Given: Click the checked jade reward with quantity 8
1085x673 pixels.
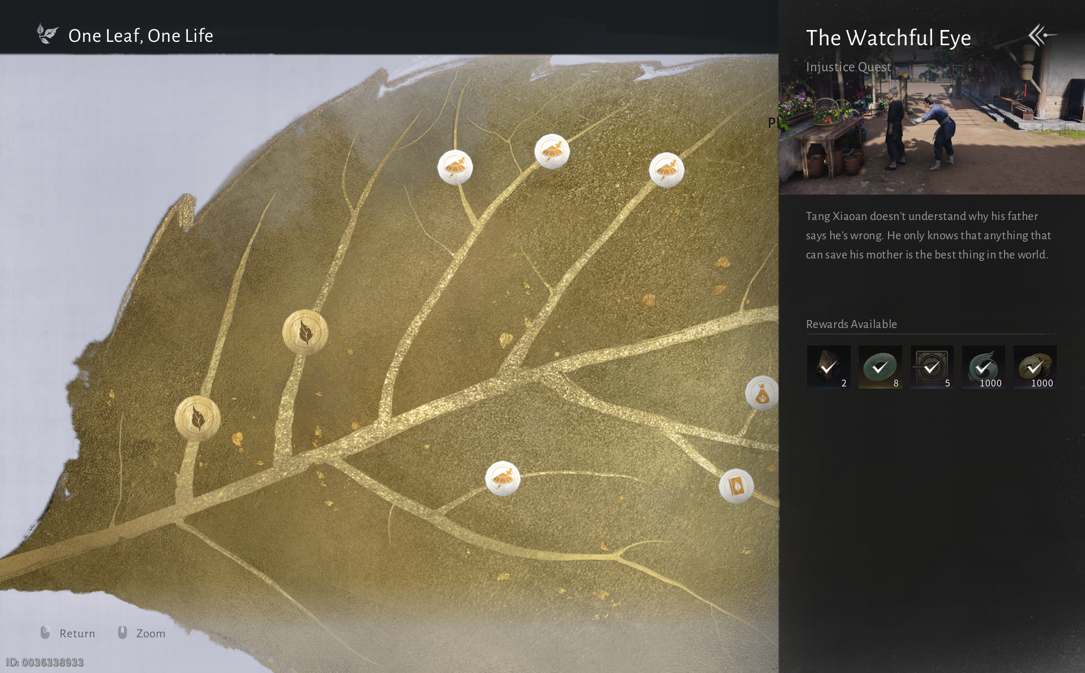Looking at the screenshot, I should [x=880, y=367].
